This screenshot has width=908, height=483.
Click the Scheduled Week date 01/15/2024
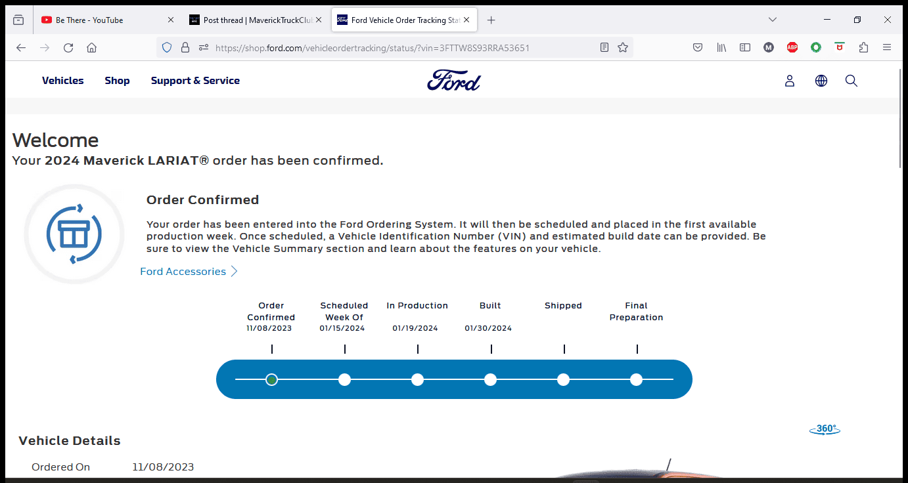[342, 328]
